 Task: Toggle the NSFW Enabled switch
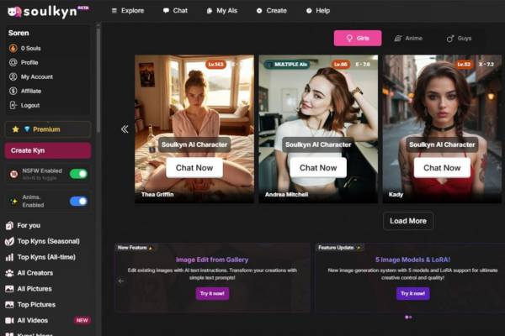point(78,174)
